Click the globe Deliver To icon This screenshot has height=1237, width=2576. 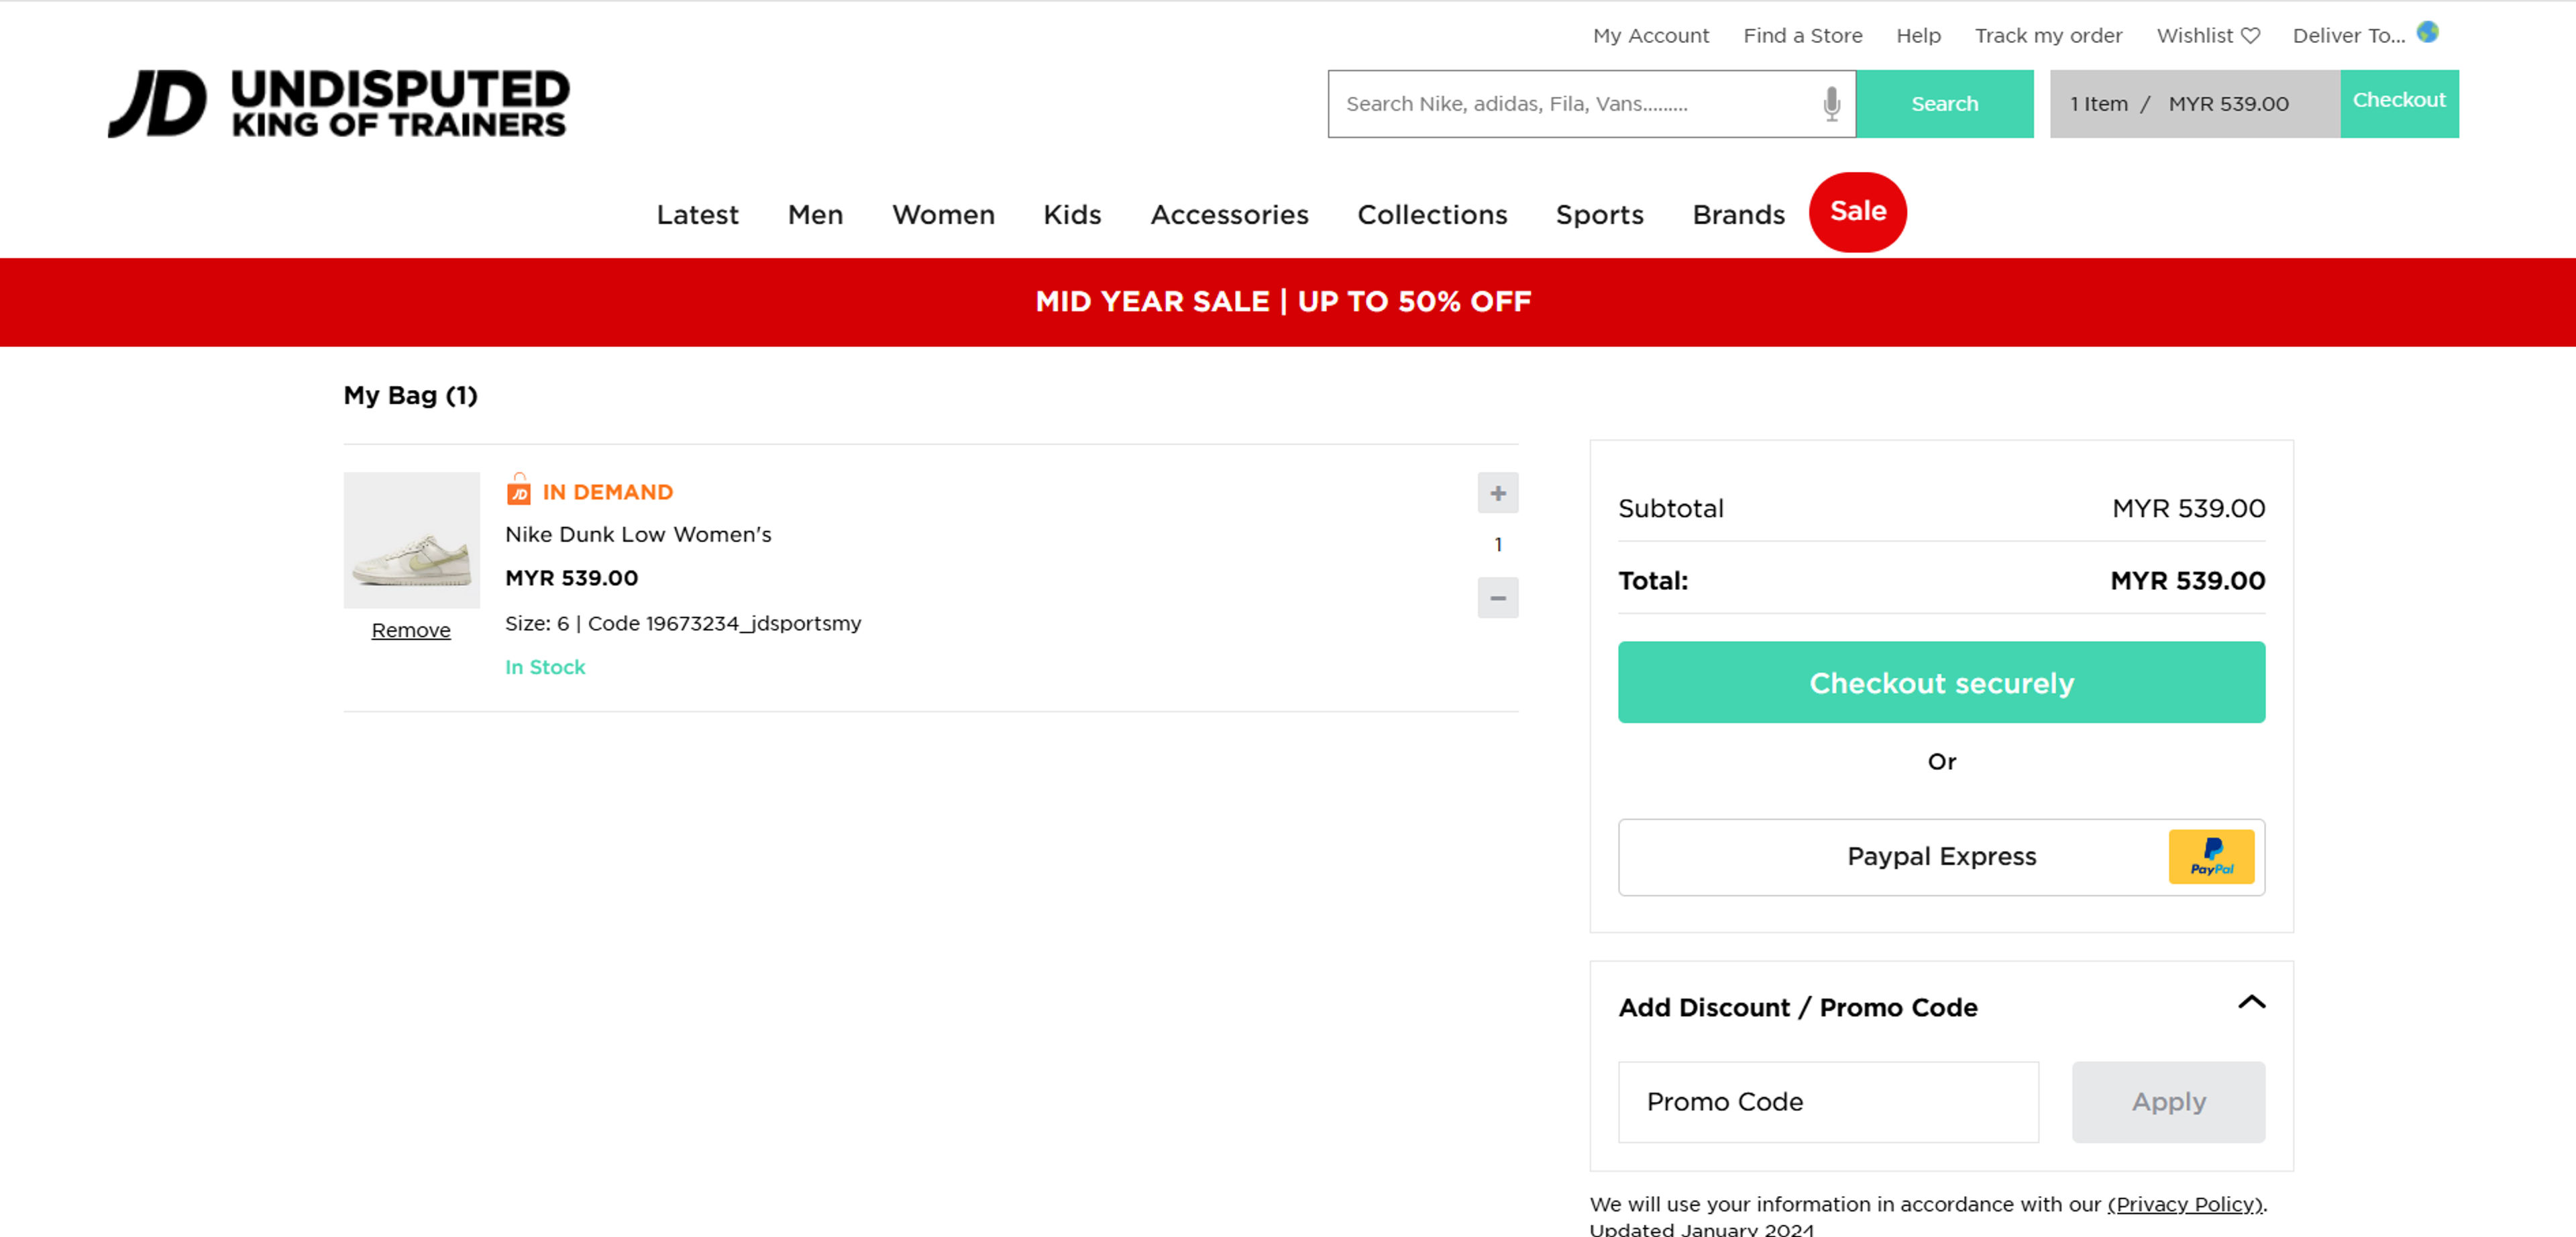click(x=2427, y=33)
